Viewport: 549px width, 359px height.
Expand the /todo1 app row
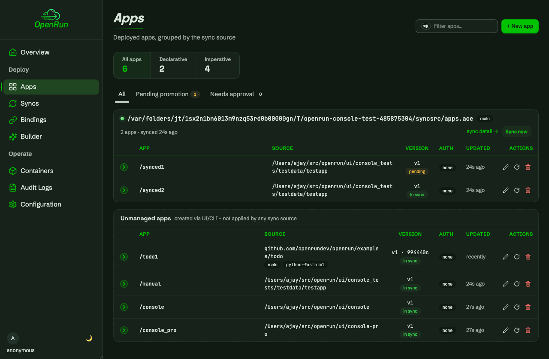coord(124,257)
